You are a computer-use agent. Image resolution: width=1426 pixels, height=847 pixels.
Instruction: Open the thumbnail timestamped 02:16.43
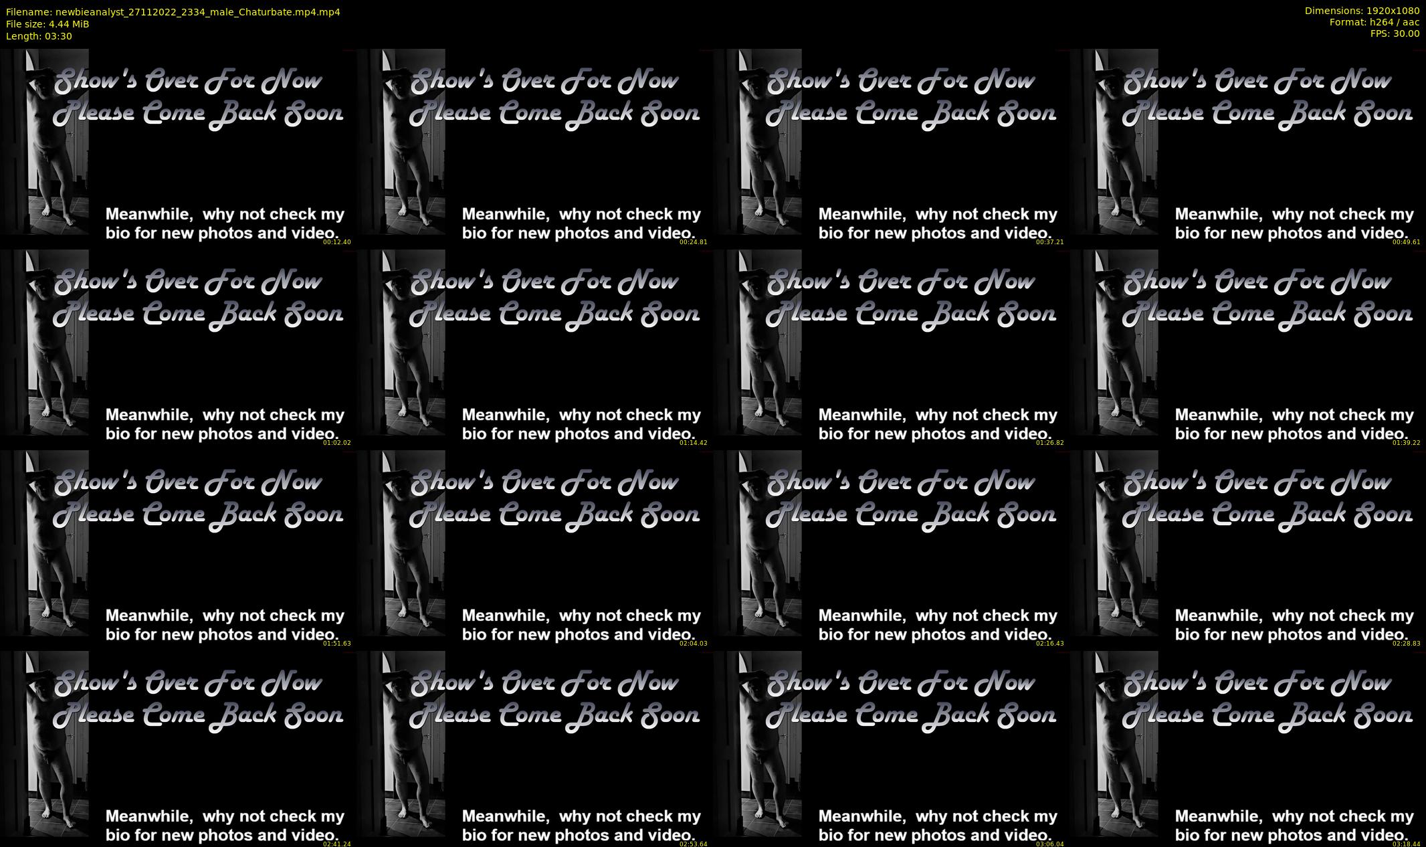[890, 549]
